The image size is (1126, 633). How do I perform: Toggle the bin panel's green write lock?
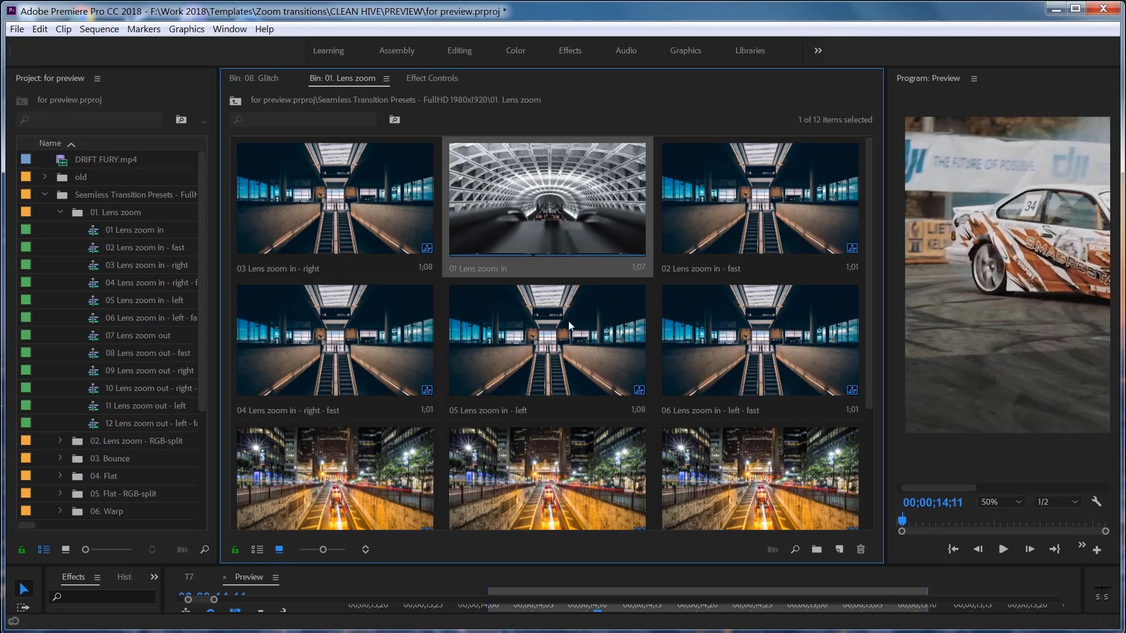(x=235, y=550)
